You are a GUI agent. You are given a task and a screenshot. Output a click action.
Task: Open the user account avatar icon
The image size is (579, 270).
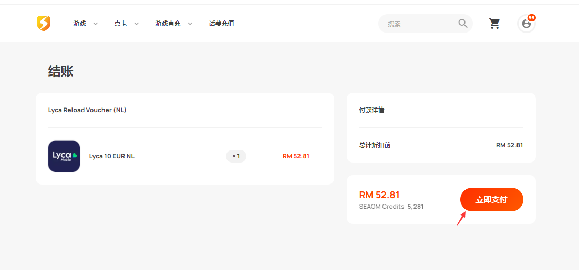pyautogui.click(x=526, y=24)
